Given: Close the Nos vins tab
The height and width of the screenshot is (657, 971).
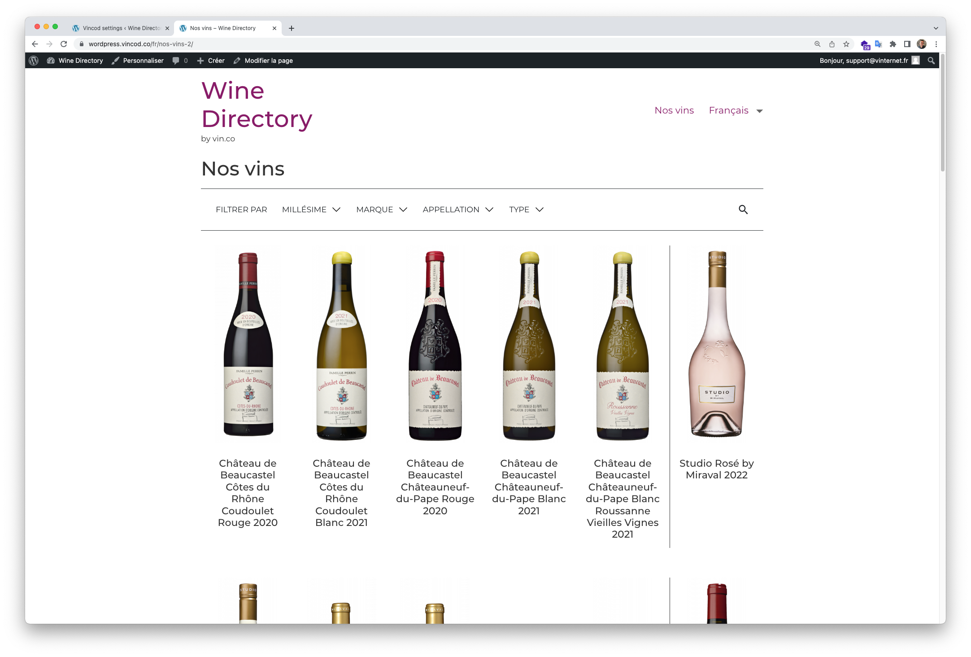Looking at the screenshot, I should pos(274,28).
